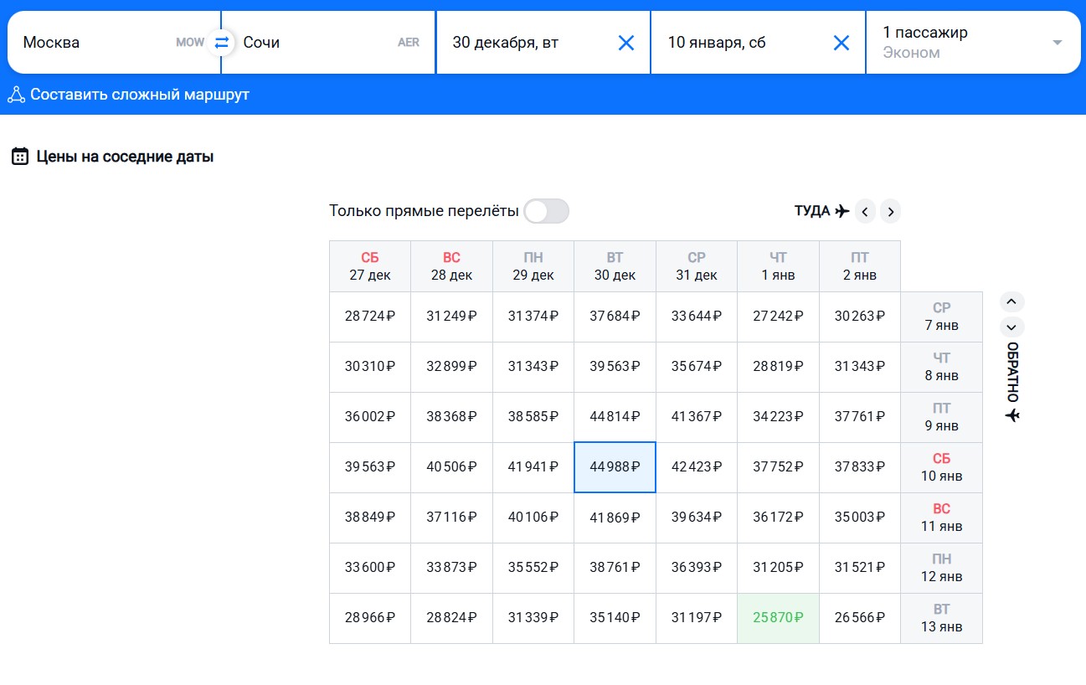Swap origin and destination cities
The height and width of the screenshot is (685, 1086).
click(x=221, y=43)
